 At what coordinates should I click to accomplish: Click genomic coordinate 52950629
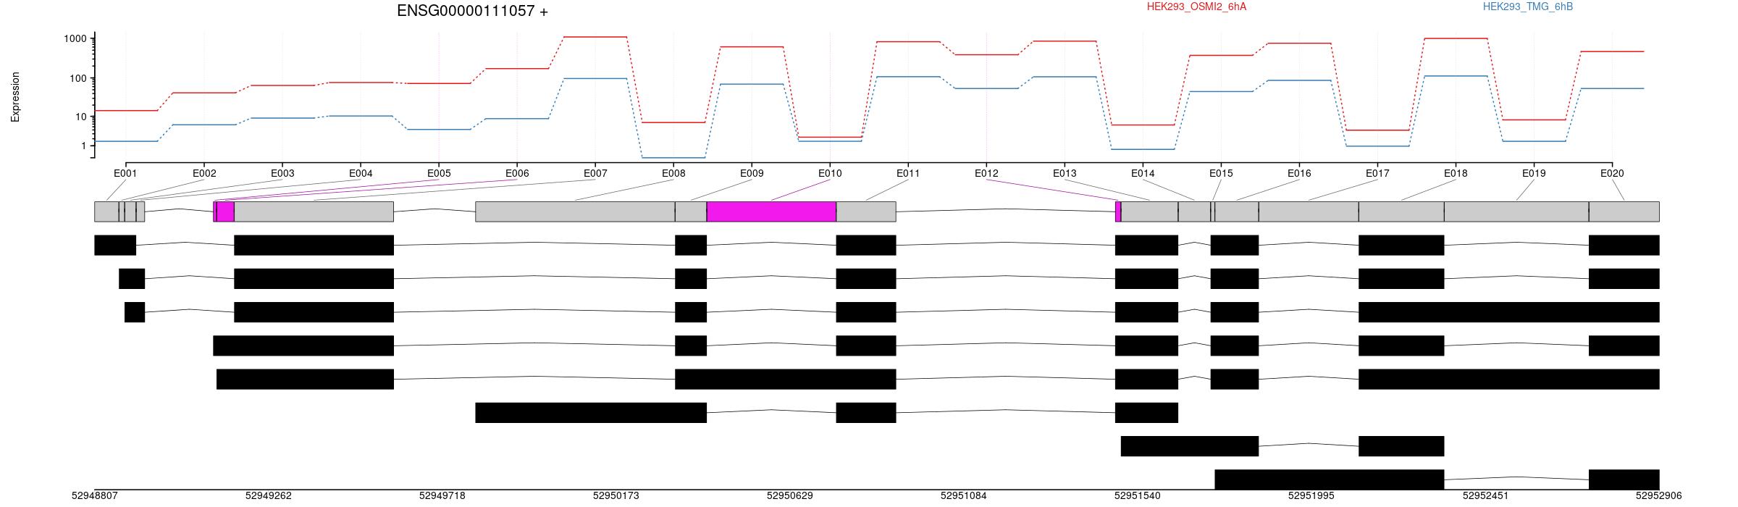[x=790, y=496]
